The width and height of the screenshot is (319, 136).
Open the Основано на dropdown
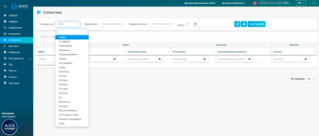tap(68, 24)
